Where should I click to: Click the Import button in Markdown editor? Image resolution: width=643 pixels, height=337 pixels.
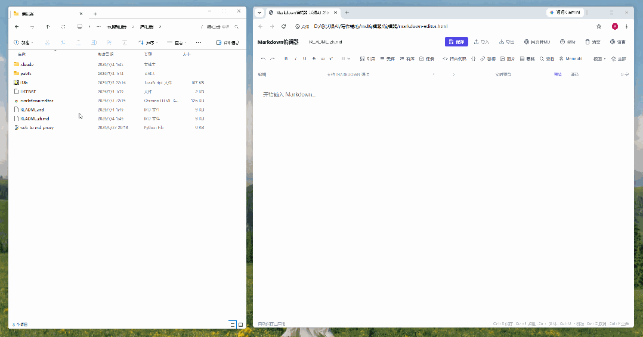click(x=482, y=42)
